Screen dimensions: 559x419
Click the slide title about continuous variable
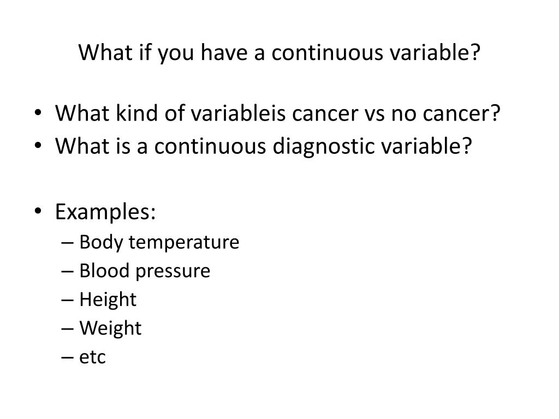279,53
